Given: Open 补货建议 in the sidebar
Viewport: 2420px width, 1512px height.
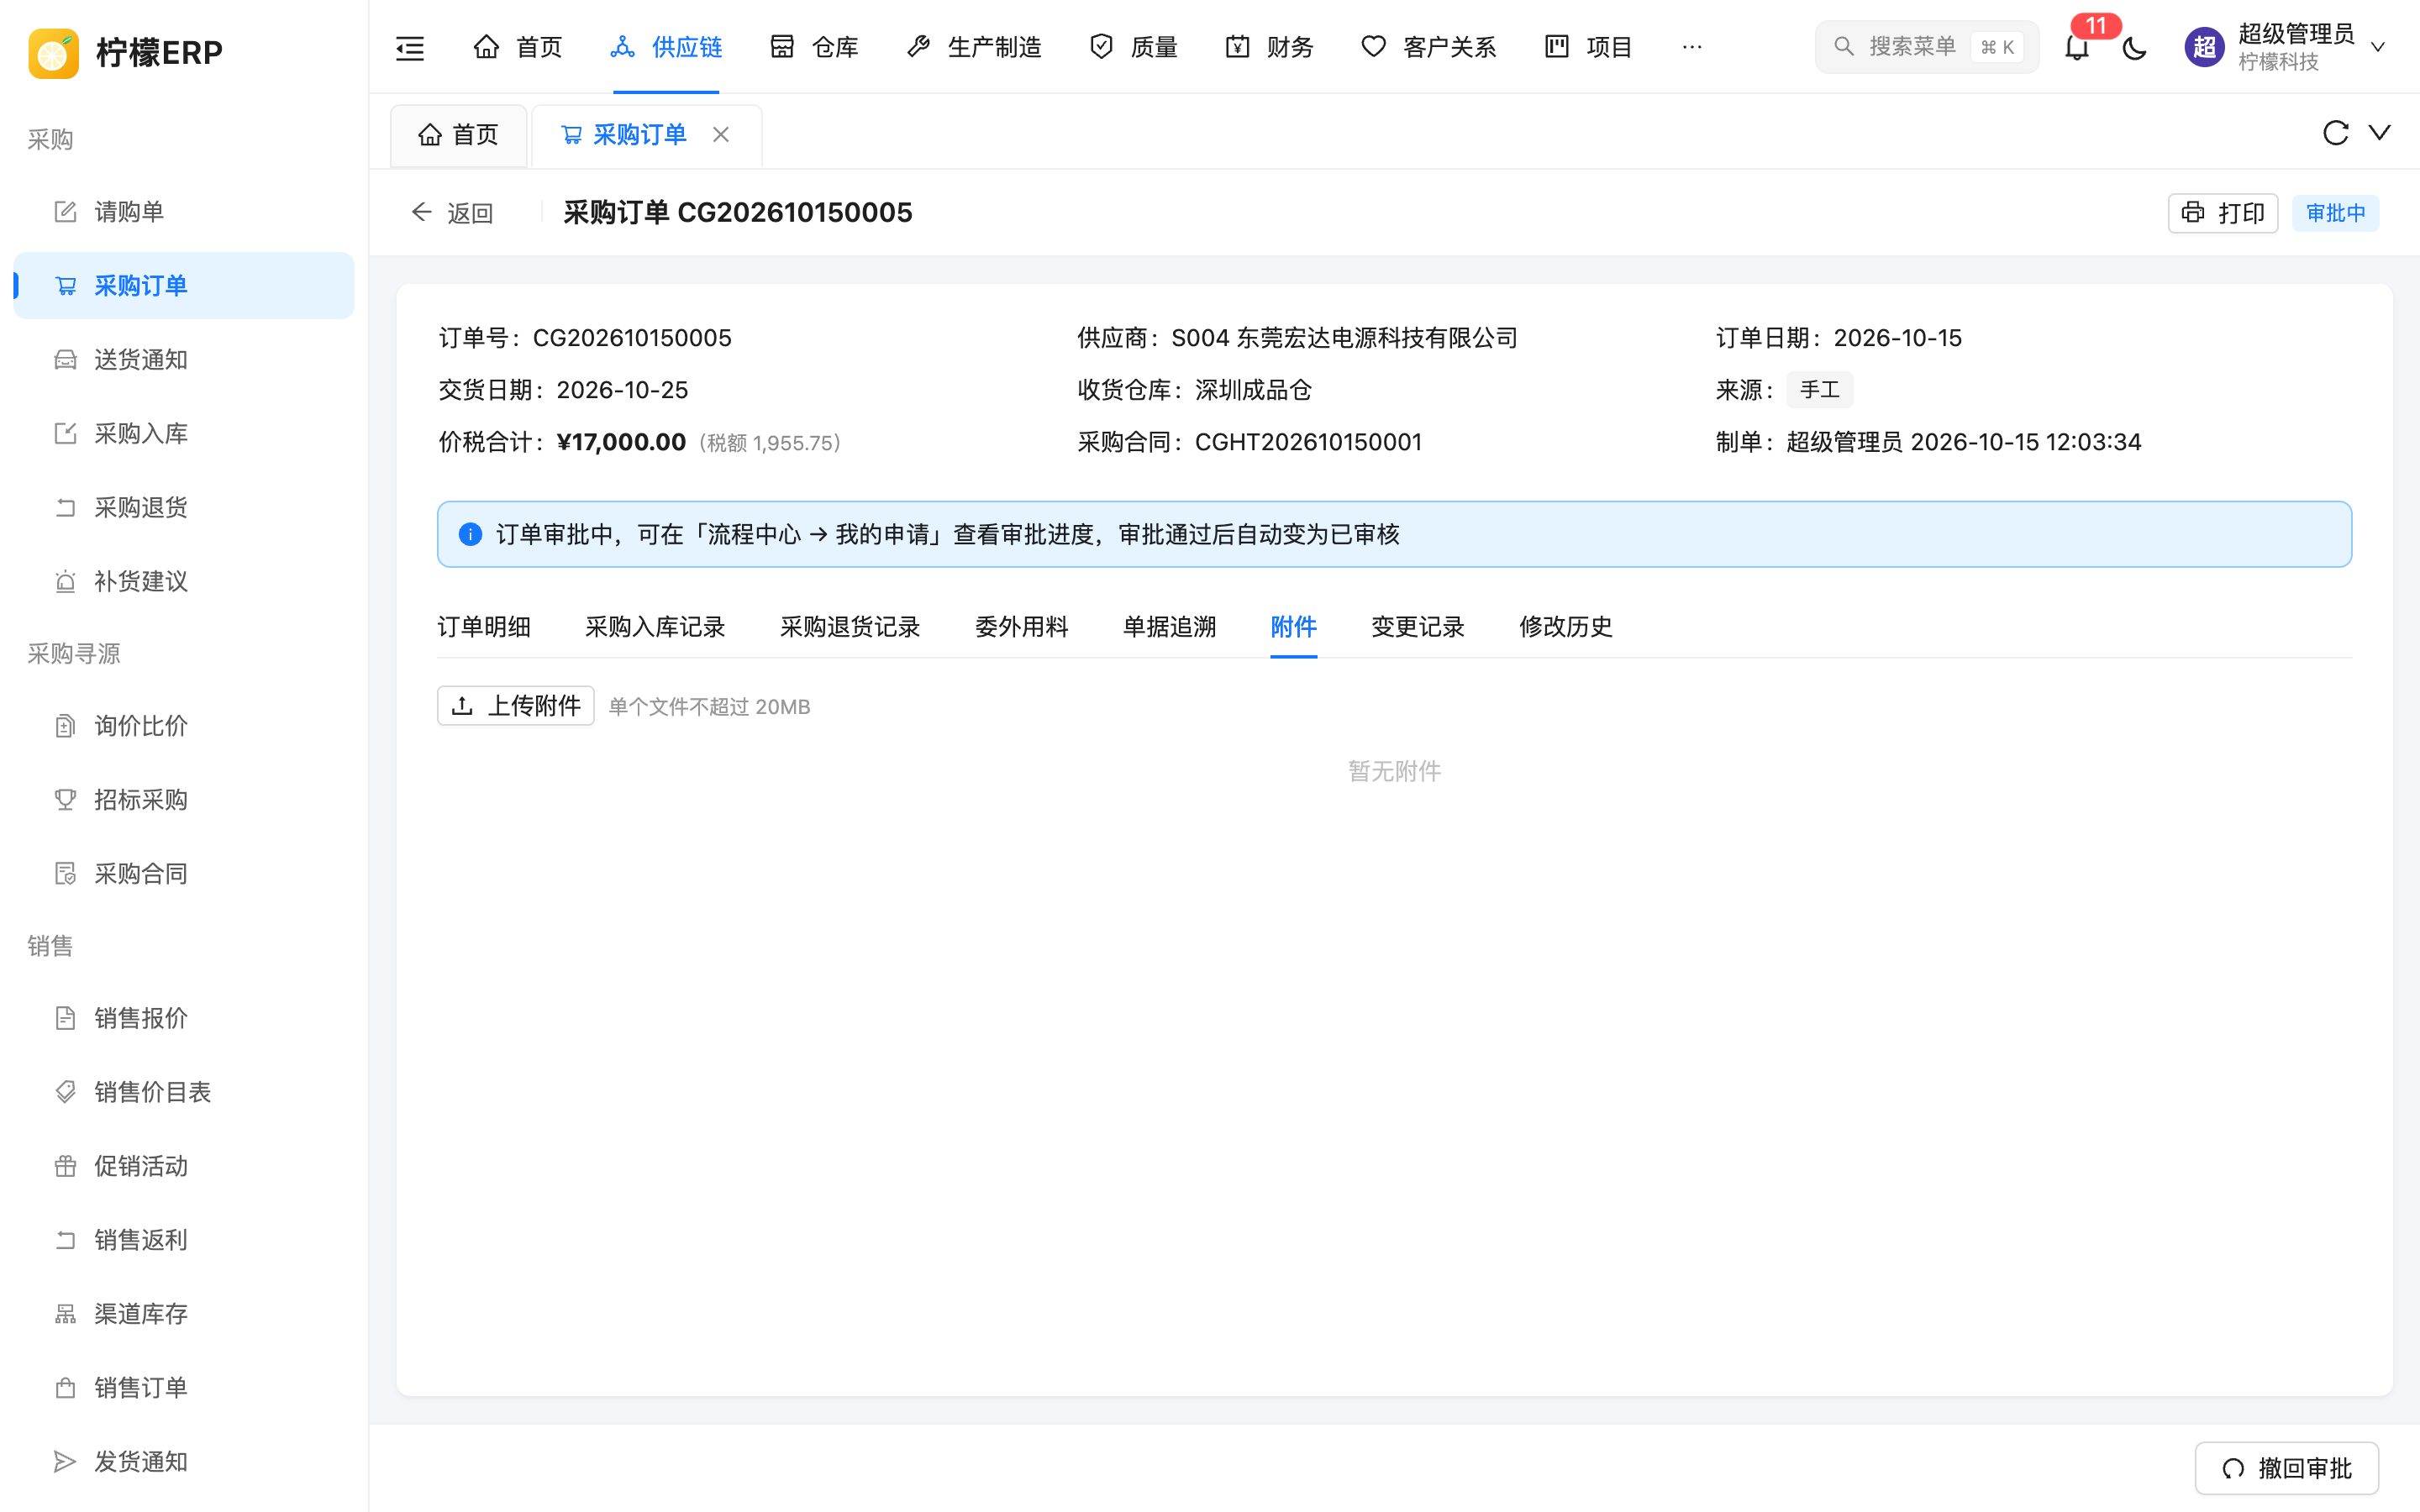Looking at the screenshot, I should [x=184, y=582].
